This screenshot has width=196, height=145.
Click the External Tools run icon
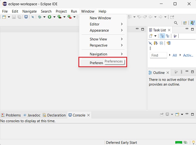click(x=69, y=17)
